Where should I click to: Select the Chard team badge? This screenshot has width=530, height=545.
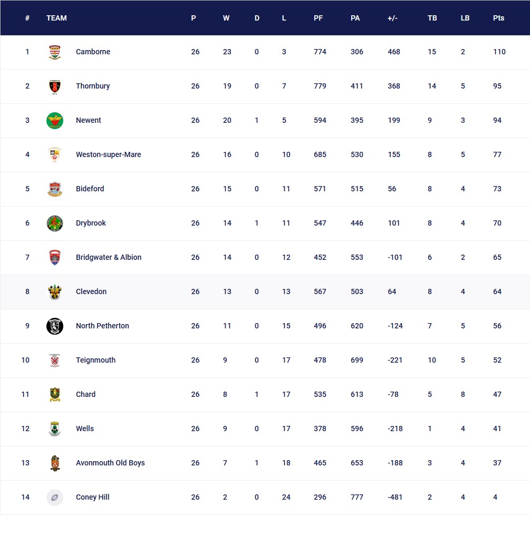(54, 394)
